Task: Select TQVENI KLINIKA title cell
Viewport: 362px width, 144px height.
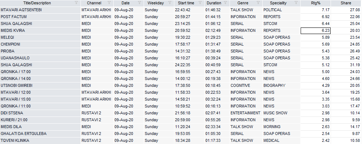Action: [x=40, y=140]
